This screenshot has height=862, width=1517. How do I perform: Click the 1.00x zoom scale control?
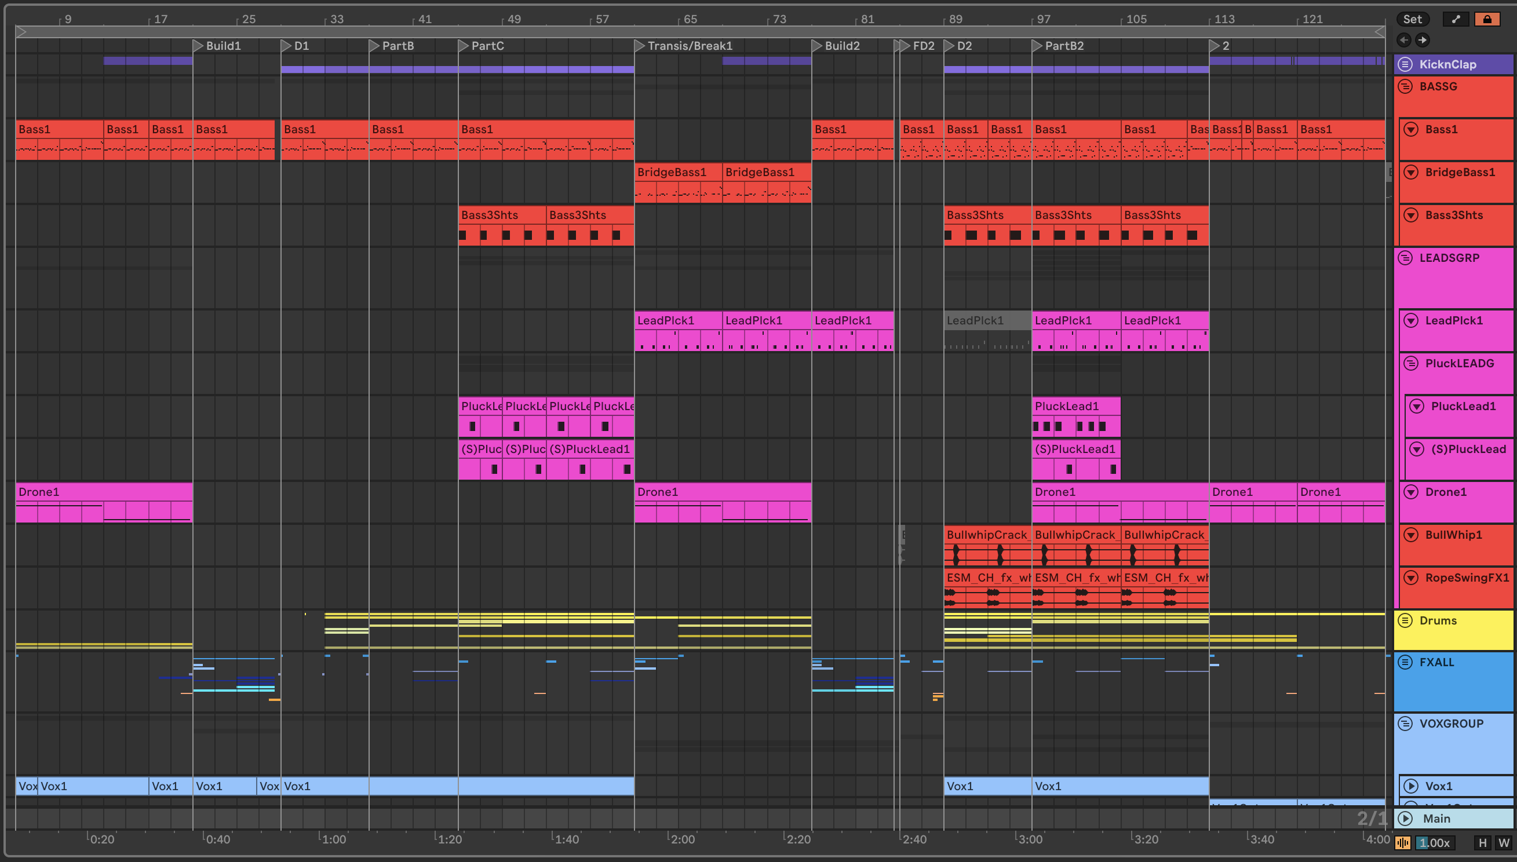(1434, 843)
